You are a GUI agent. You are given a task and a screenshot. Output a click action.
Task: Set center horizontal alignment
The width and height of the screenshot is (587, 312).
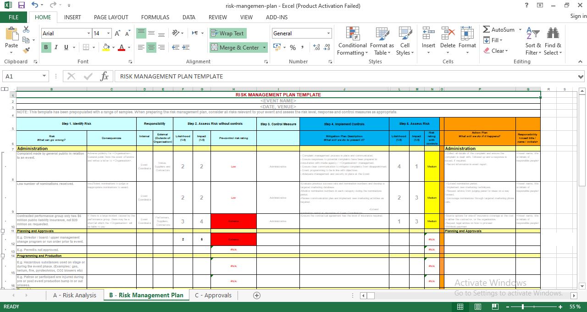click(151, 47)
